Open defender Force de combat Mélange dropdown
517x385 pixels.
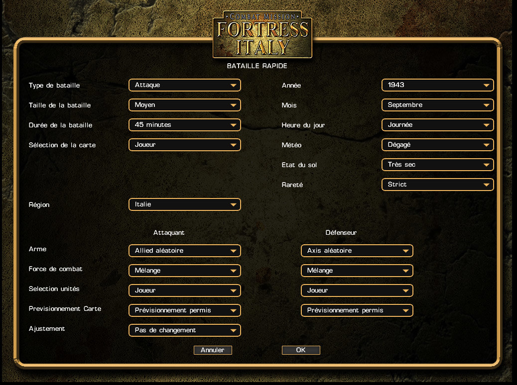pos(357,271)
